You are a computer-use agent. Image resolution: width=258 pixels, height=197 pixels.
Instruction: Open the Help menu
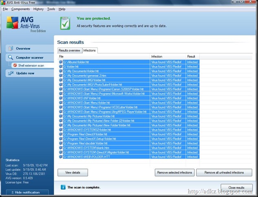tap(62, 9)
